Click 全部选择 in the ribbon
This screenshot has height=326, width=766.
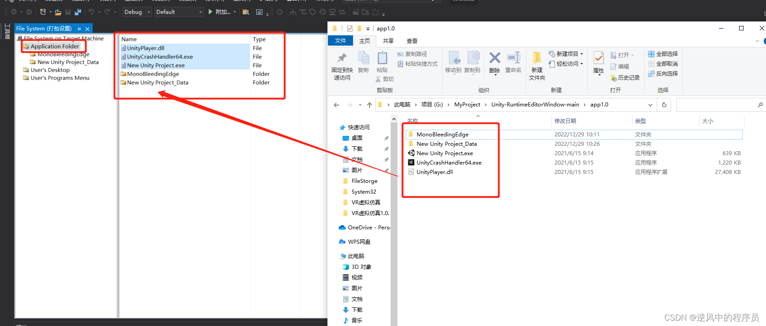663,54
